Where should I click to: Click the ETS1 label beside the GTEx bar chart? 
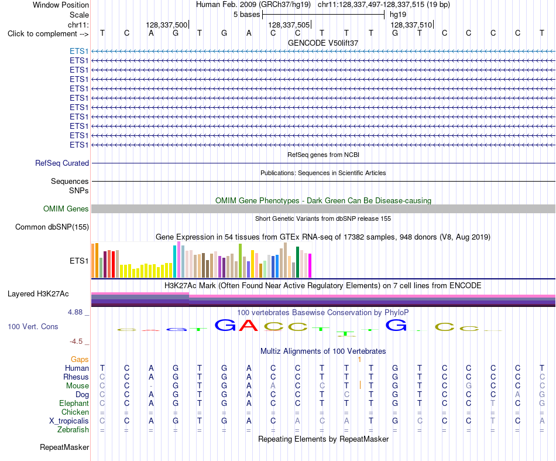point(79,261)
